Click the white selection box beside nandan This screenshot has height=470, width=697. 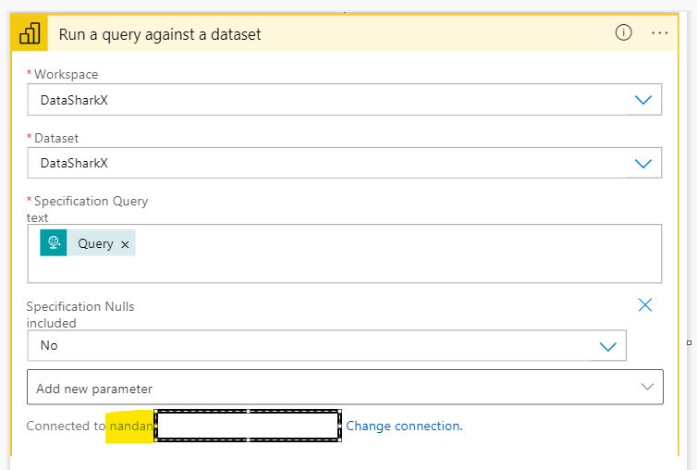coord(248,426)
